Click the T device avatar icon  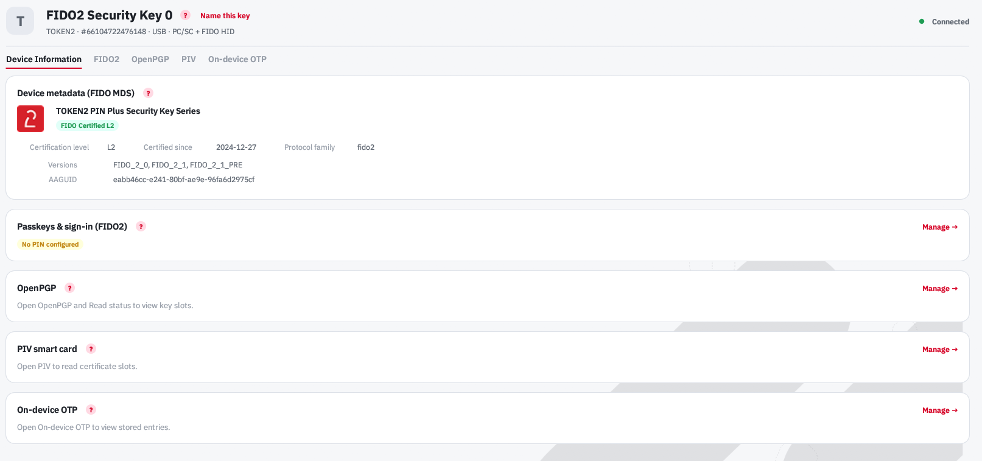point(20,21)
